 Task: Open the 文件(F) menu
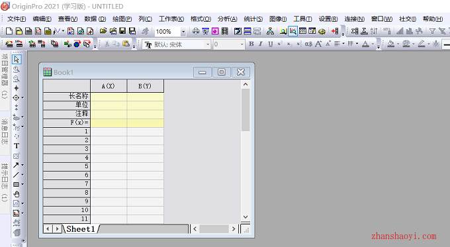tap(17, 19)
